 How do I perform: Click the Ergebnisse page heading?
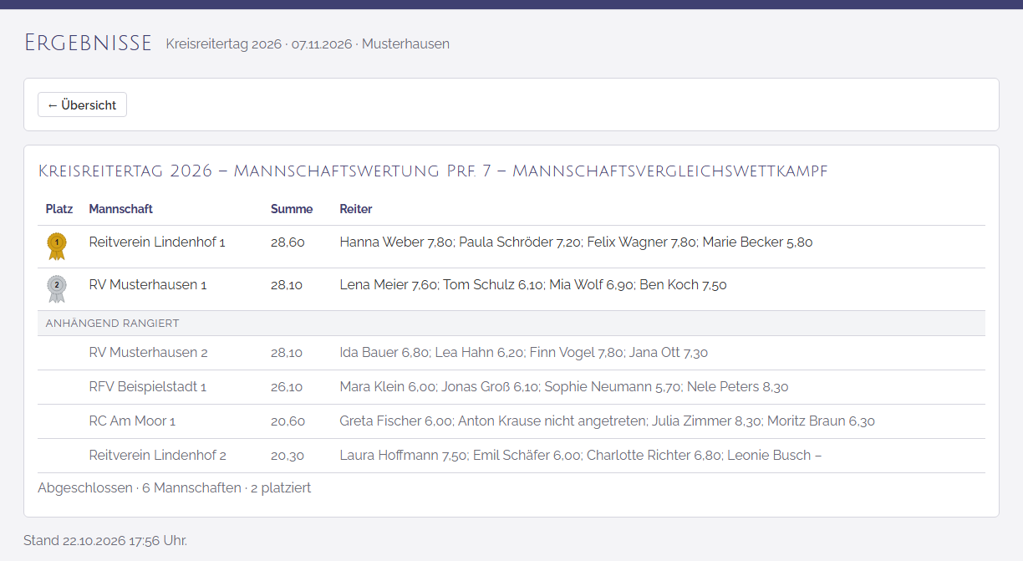coord(88,43)
